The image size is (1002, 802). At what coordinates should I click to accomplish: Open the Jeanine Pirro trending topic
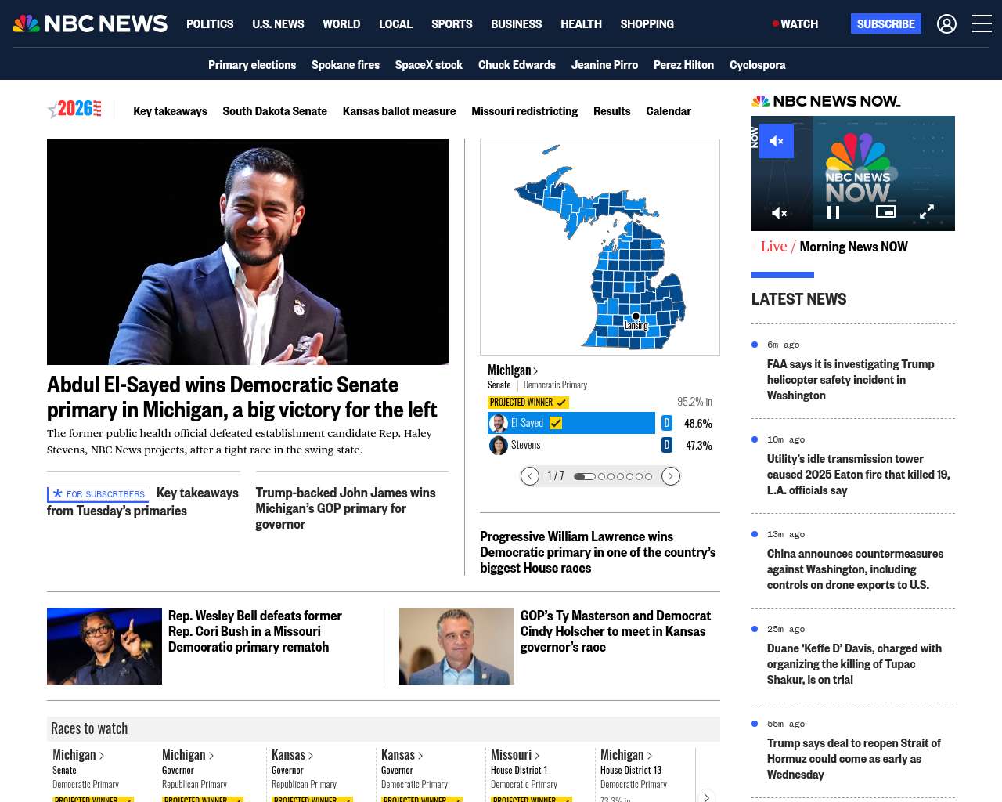(x=604, y=65)
